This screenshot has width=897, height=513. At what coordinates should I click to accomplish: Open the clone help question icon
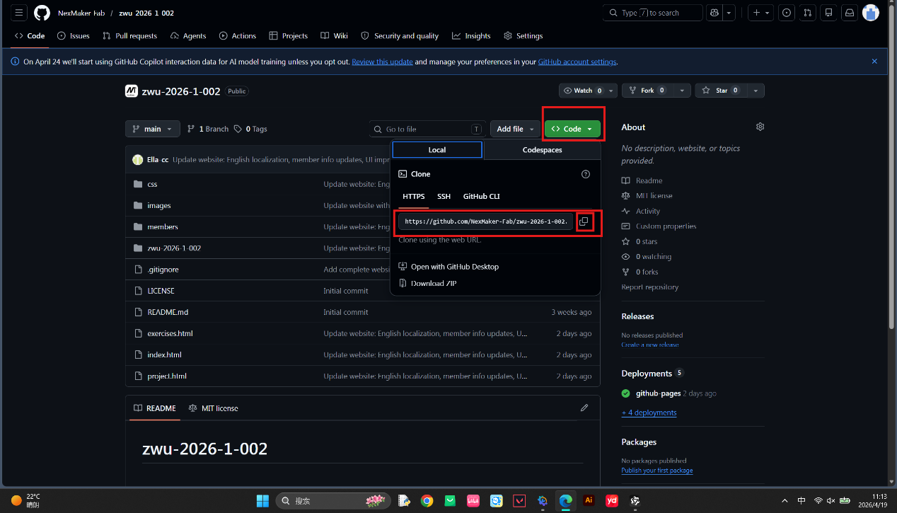pos(585,174)
